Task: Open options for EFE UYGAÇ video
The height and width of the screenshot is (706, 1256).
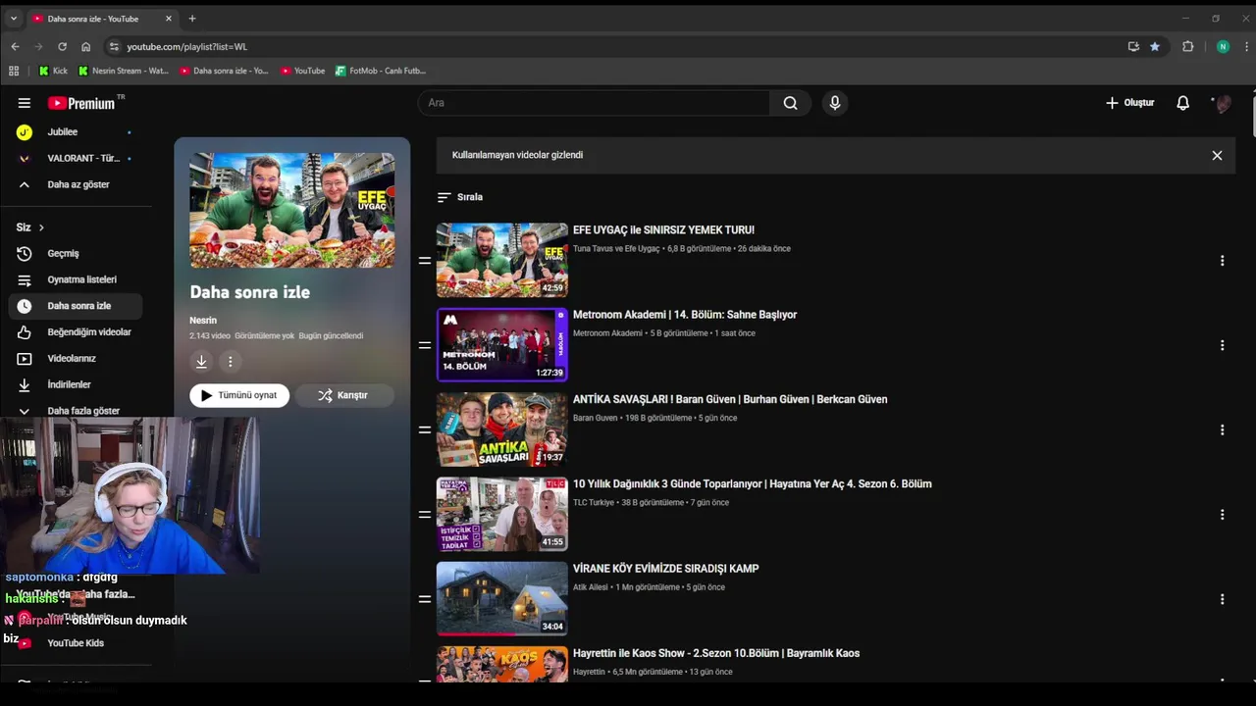Action: click(x=1222, y=261)
